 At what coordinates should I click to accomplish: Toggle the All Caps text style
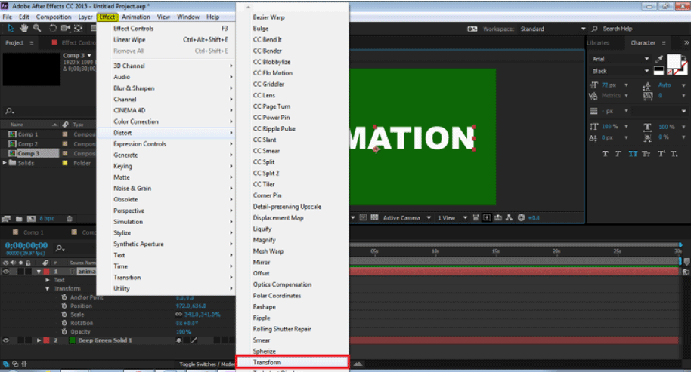(x=633, y=154)
